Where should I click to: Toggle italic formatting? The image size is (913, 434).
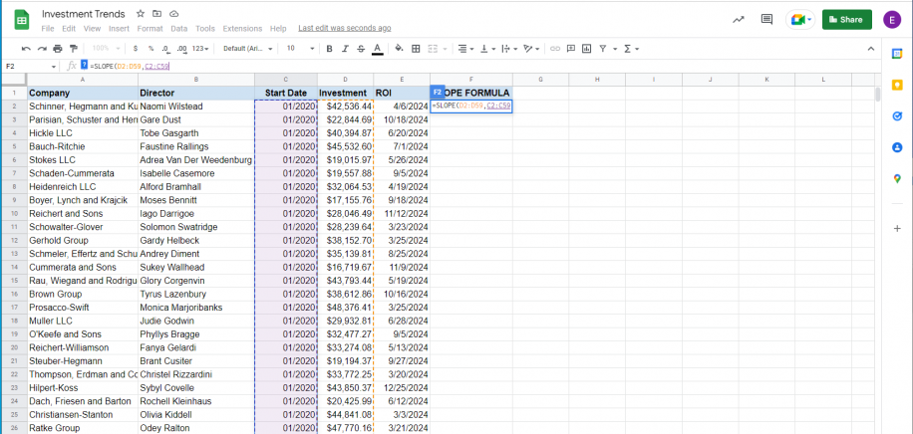coord(345,49)
